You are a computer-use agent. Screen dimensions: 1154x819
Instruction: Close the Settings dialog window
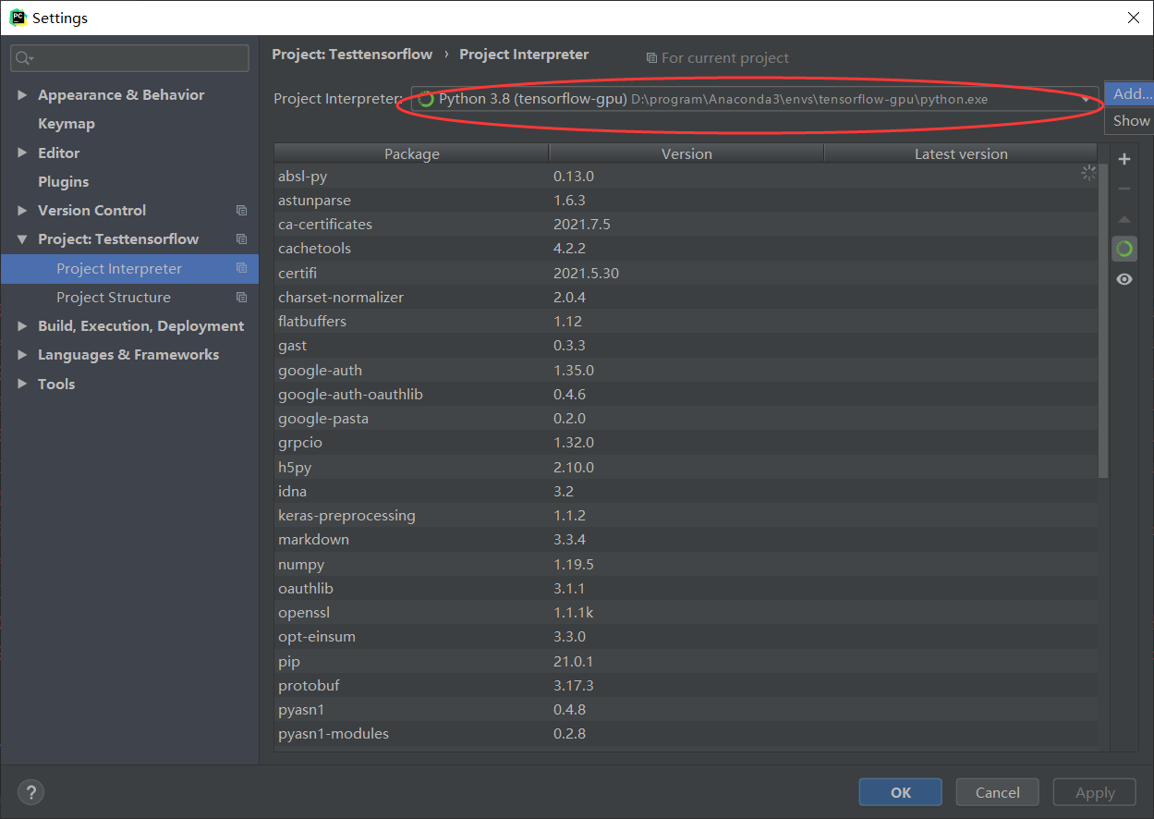click(x=1133, y=18)
